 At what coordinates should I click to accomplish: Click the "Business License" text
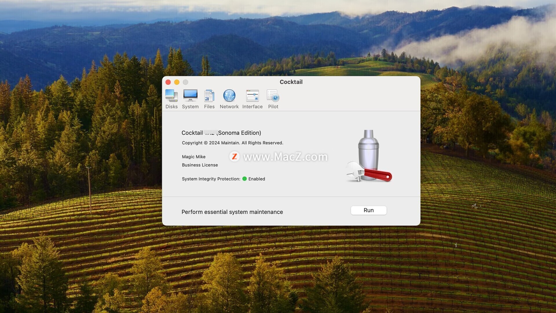[x=200, y=165]
